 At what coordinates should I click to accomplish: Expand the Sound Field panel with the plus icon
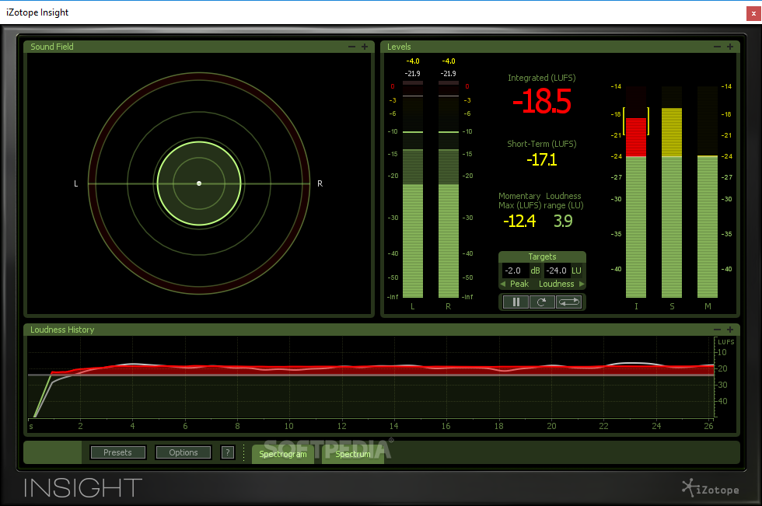point(365,47)
